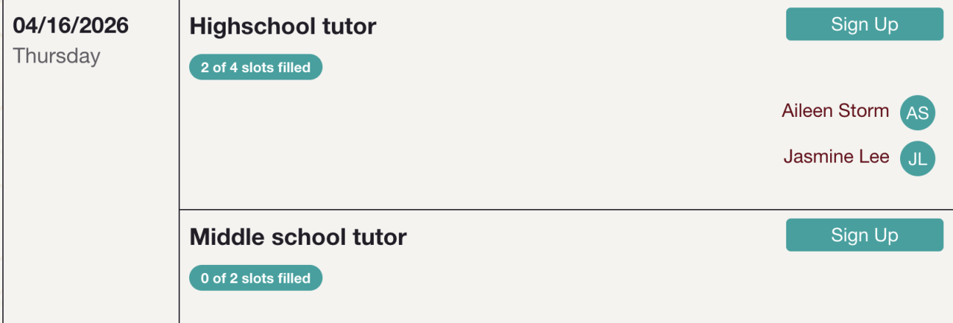
Task: Sign up for the Highschool tutor slot
Action: (864, 25)
